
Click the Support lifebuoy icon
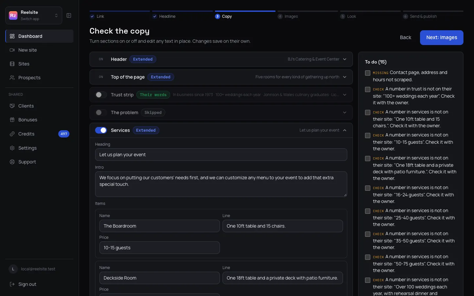[x=12, y=162]
